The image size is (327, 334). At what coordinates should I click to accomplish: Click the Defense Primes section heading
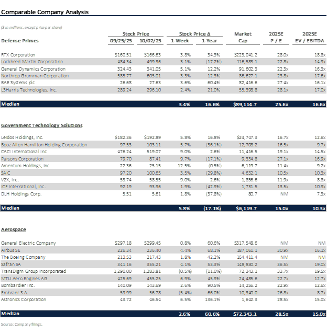click(x=19, y=41)
